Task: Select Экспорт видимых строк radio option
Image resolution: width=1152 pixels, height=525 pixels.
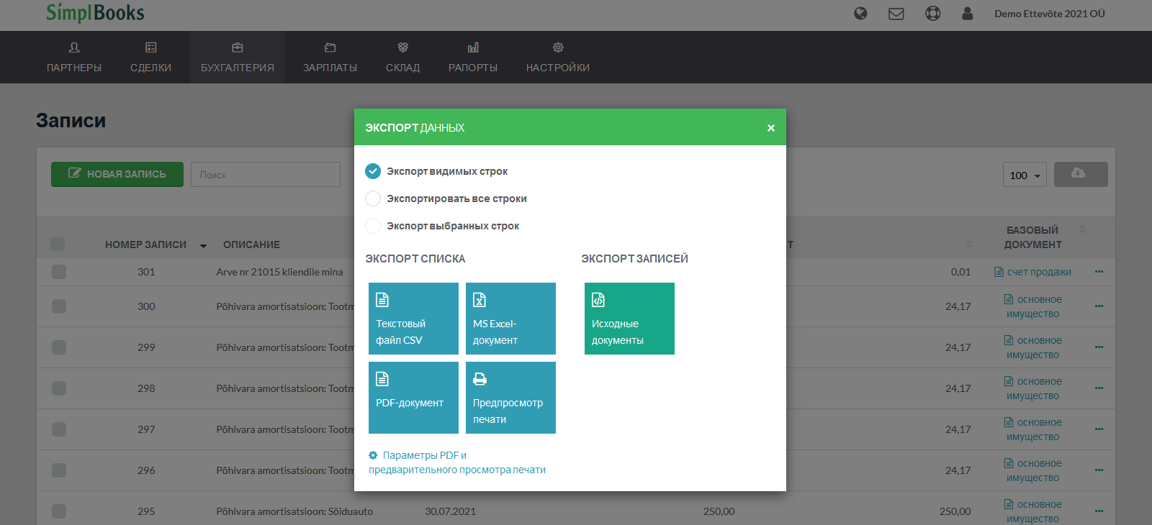Action: (373, 171)
